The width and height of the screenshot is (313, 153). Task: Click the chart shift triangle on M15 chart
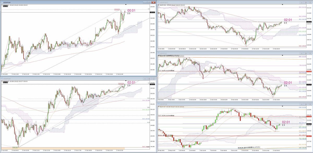click(x=282, y=4)
